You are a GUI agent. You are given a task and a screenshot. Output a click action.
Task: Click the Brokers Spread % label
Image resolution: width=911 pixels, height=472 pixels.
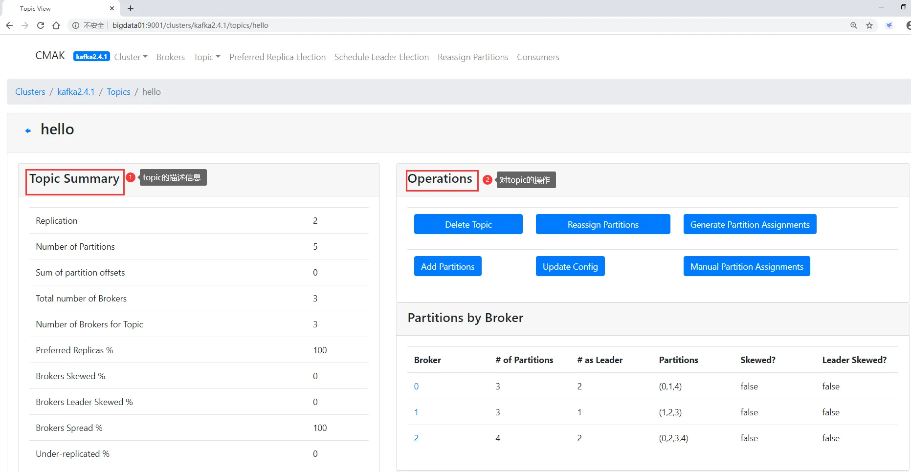coord(69,428)
